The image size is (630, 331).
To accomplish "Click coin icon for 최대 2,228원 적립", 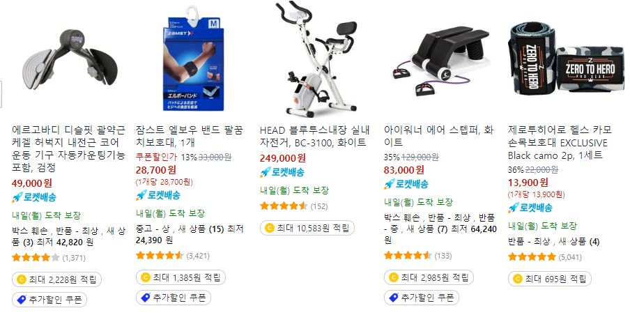I will point(21,279).
